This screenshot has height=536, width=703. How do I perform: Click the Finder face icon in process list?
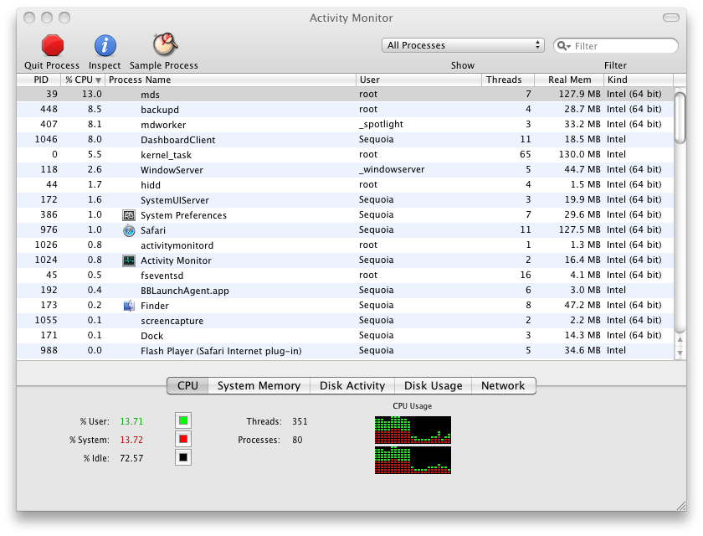click(129, 306)
